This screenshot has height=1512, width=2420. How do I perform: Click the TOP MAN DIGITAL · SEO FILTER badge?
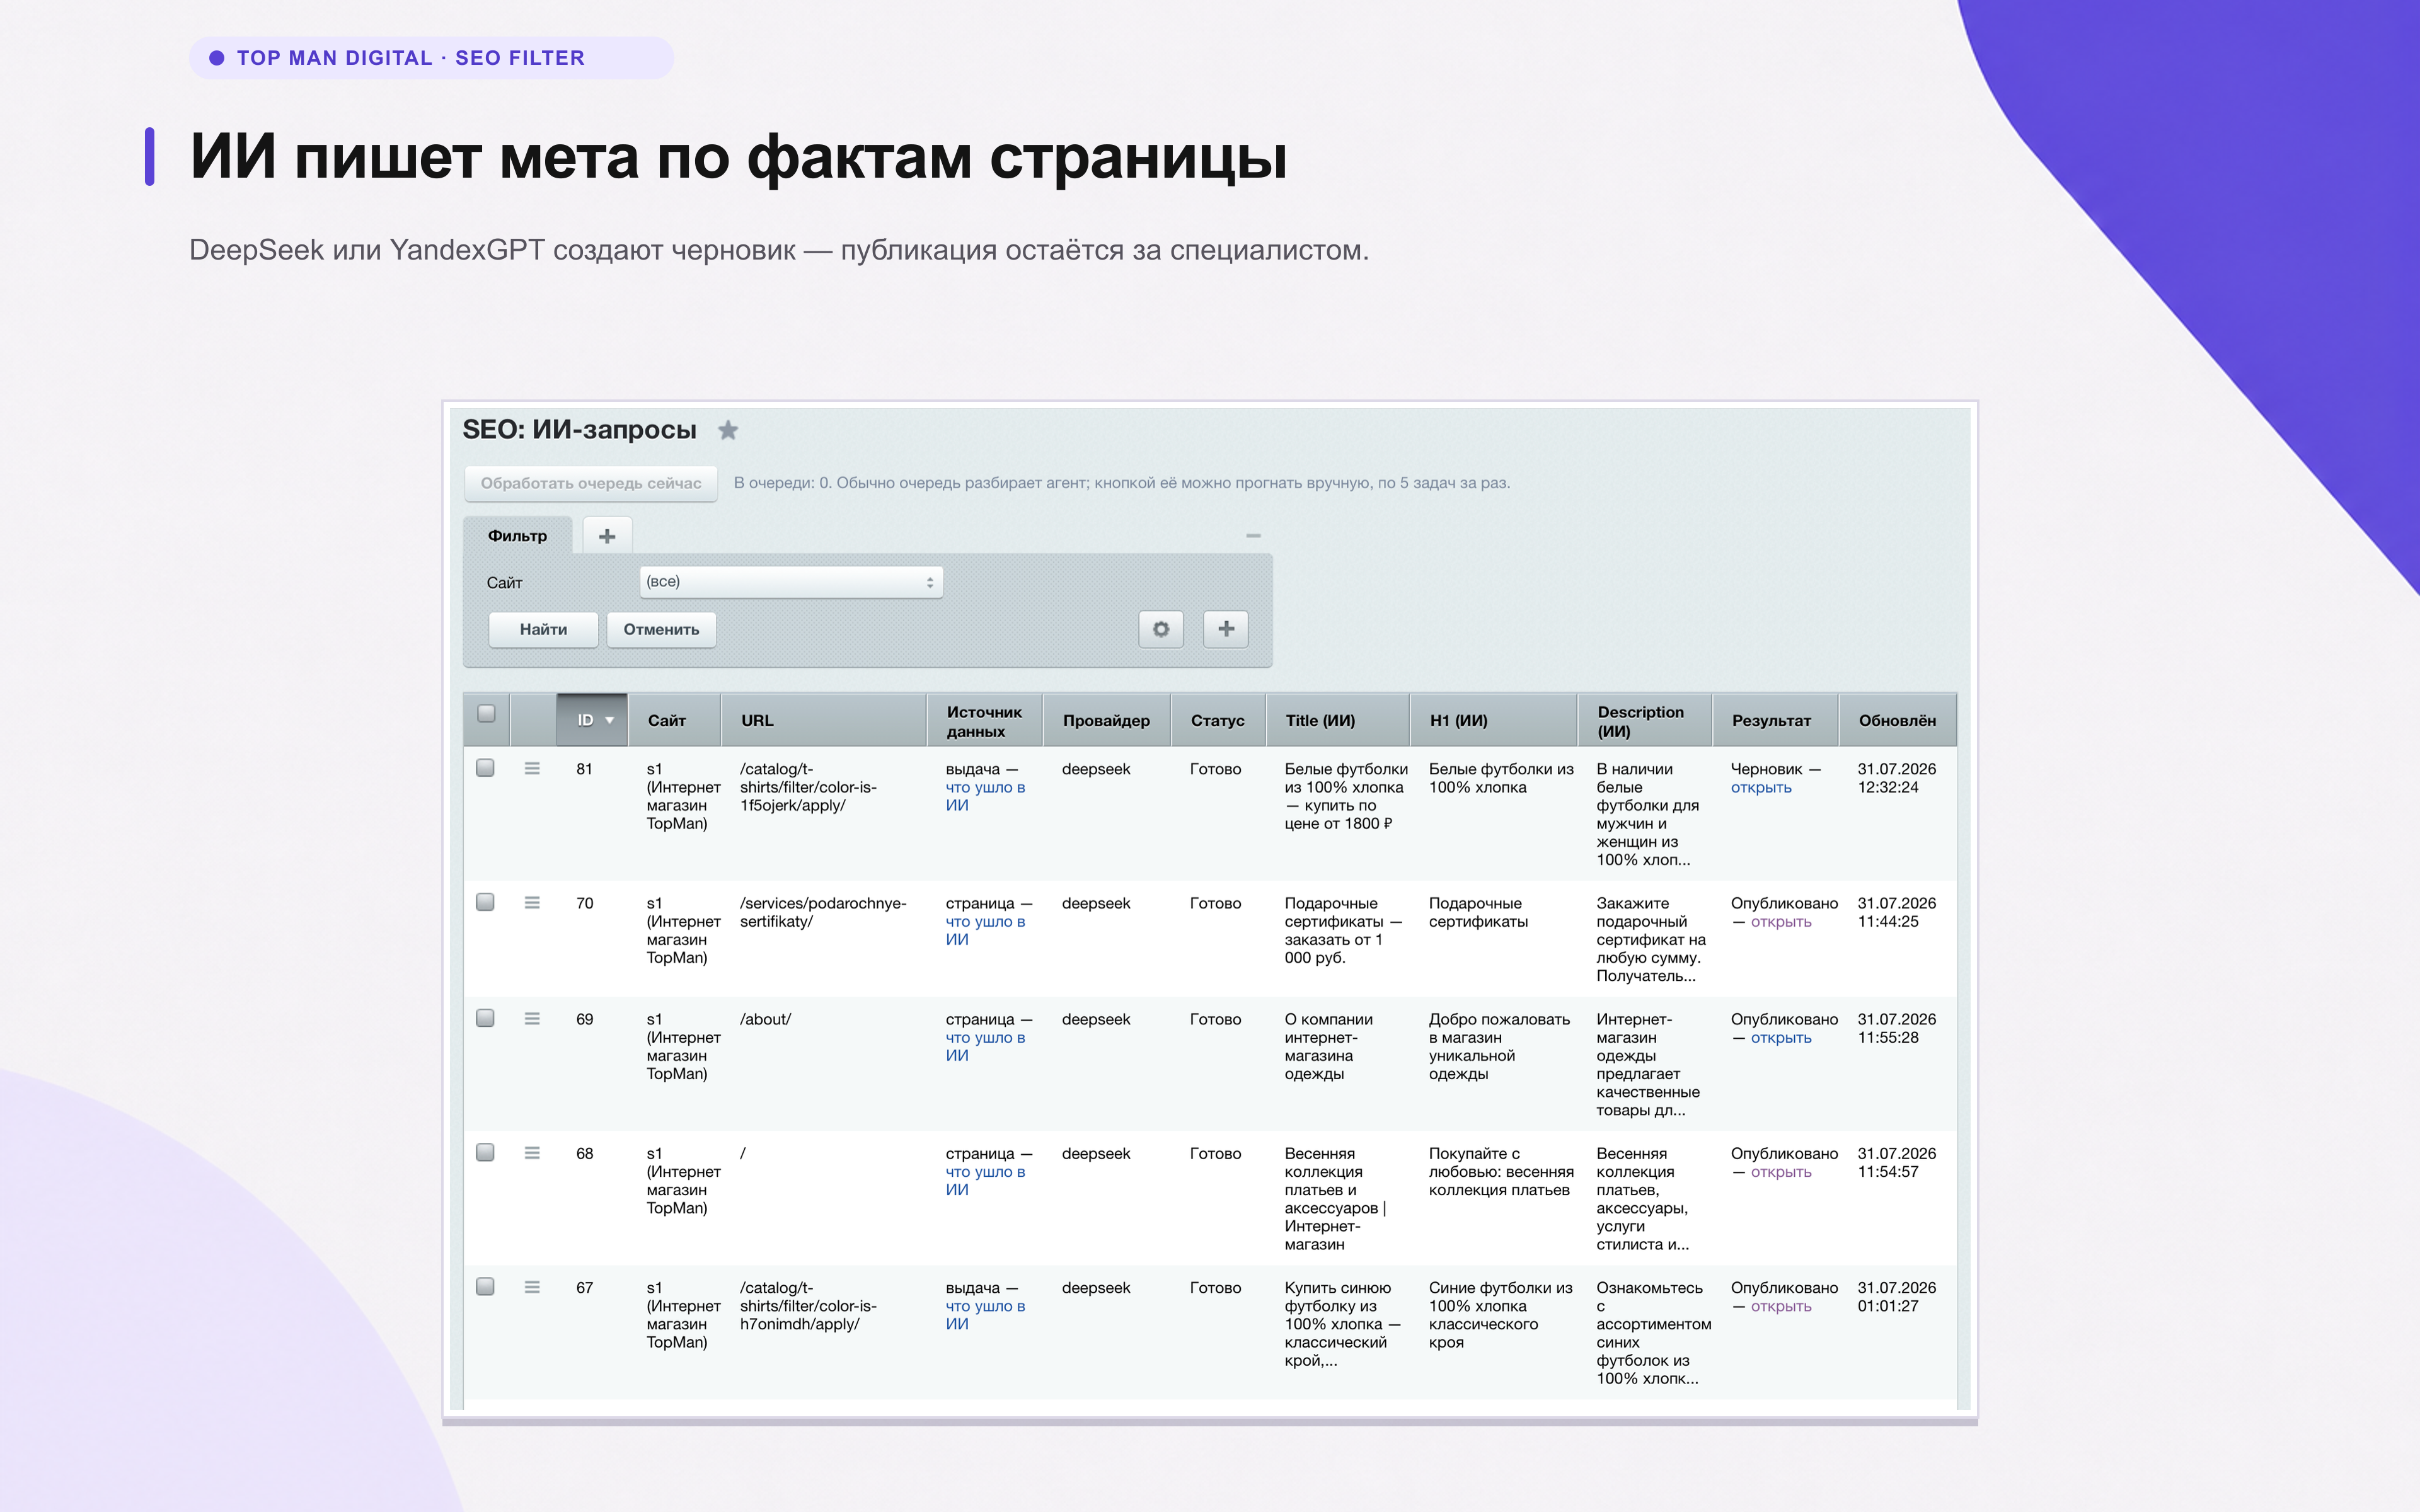tap(431, 58)
